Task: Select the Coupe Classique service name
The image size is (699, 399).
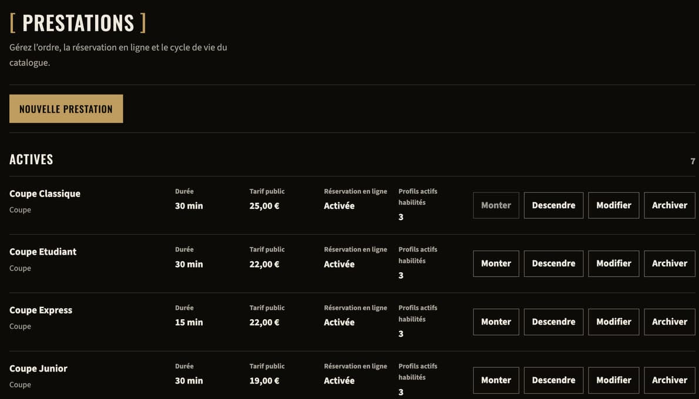Action: click(45, 194)
